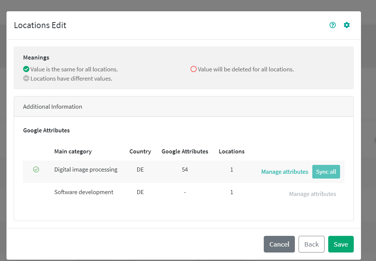
Task: Click Manage attributes for Software development
Action: [312, 194]
